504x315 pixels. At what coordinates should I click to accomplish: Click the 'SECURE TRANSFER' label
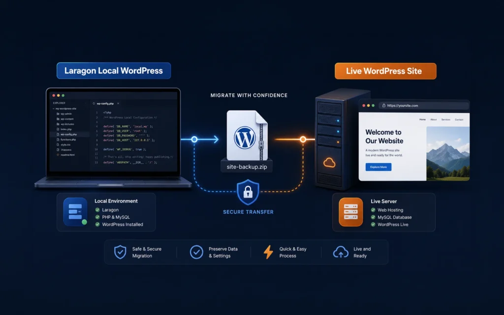click(248, 212)
